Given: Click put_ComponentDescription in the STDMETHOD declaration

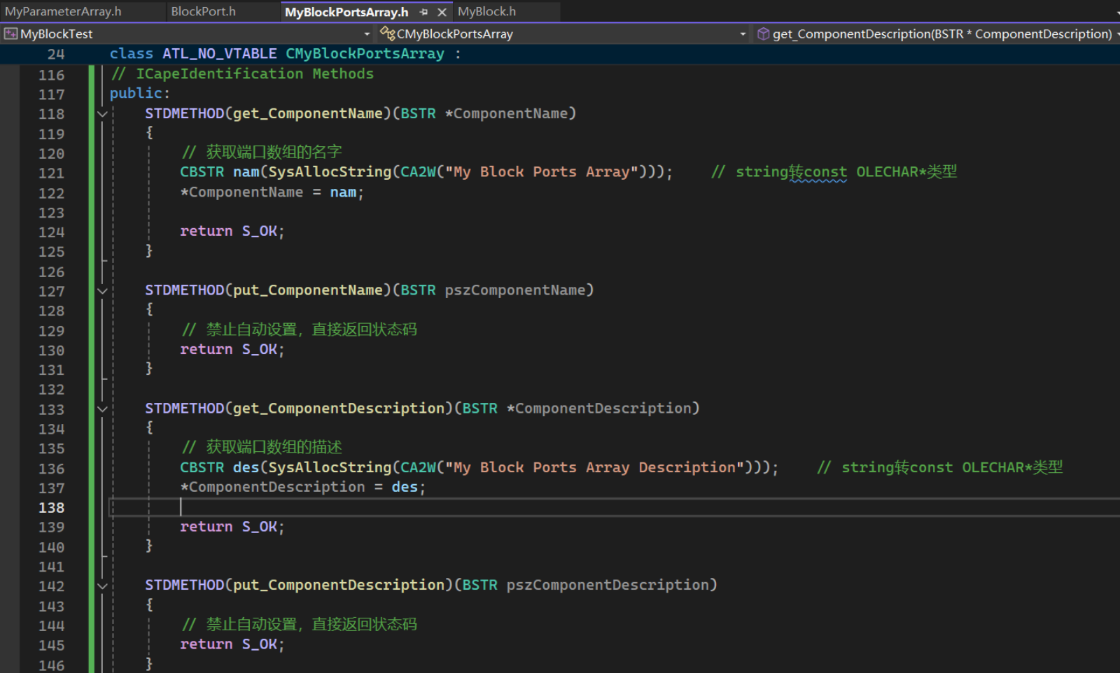Looking at the screenshot, I should 338,585.
